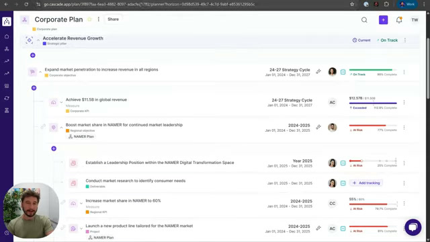430x242 pixels.
Task: Toggle tracking box for Expand market penetration
Action: coord(343,72)
